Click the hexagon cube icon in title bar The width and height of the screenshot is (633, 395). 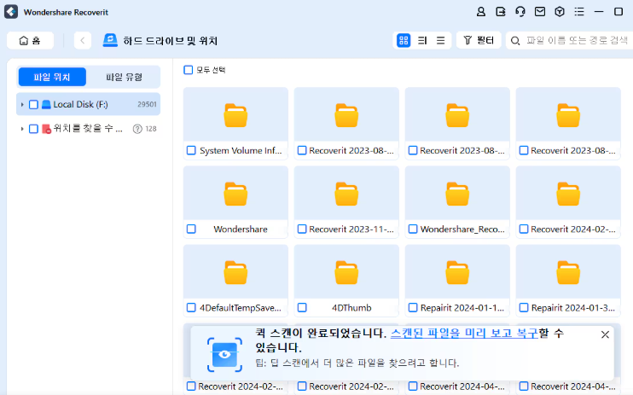(560, 12)
